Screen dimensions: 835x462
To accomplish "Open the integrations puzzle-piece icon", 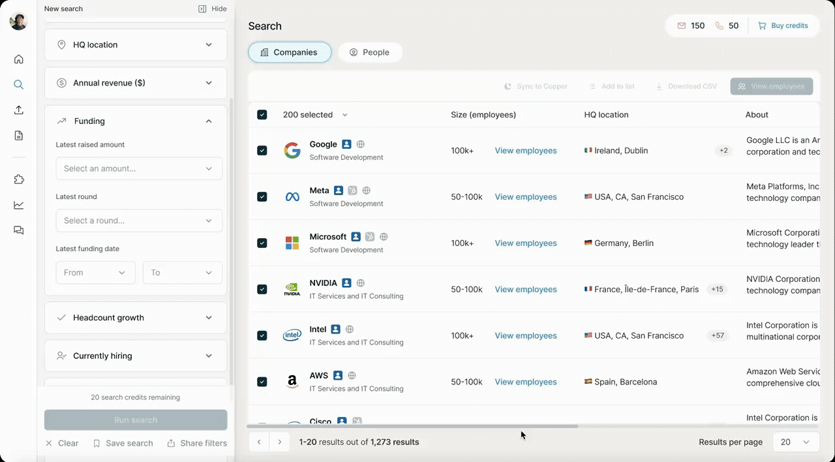I will pyautogui.click(x=19, y=179).
